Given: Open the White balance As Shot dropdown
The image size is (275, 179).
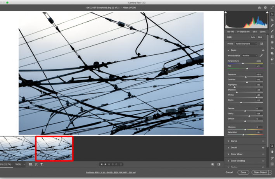Looking at the screenshot, I should [249, 56].
